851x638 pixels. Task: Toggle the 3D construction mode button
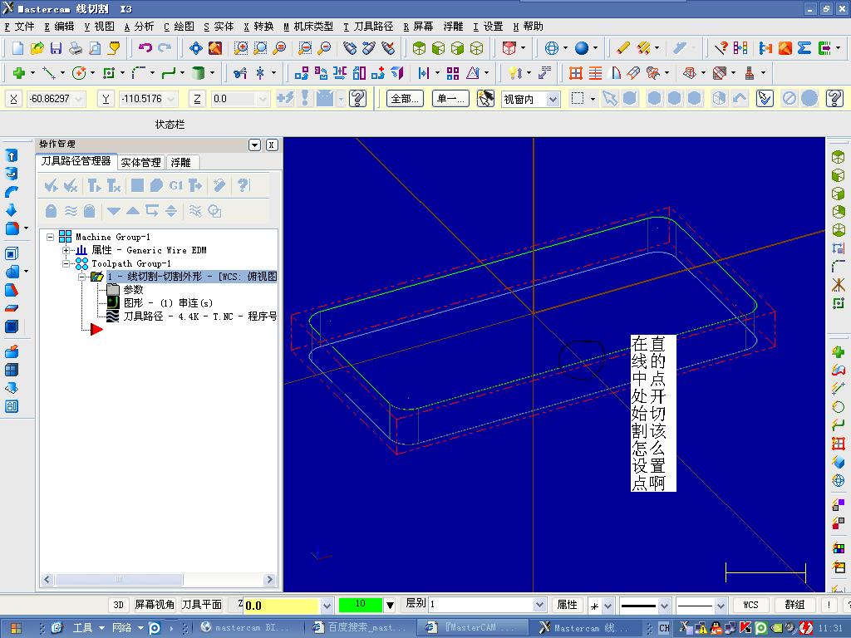119,605
